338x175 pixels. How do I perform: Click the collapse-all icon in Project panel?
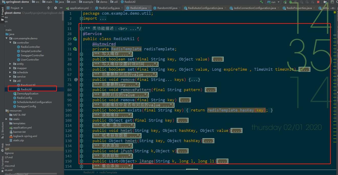click(48, 8)
